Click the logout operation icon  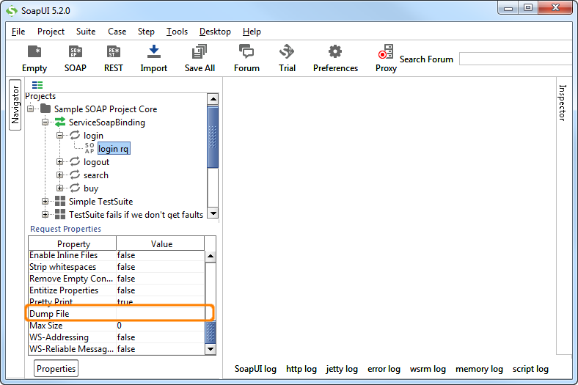(75, 162)
